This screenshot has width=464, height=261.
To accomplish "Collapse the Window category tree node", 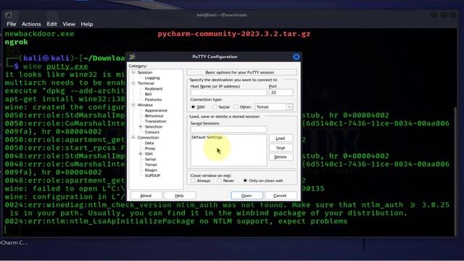I will [x=133, y=104].
